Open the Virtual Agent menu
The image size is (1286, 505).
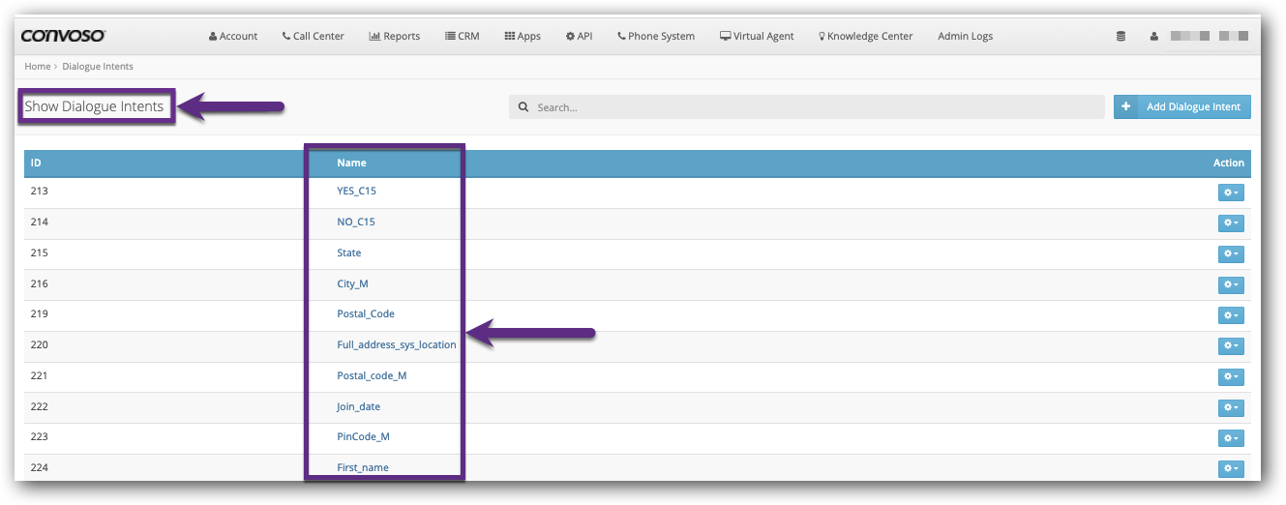(x=757, y=37)
